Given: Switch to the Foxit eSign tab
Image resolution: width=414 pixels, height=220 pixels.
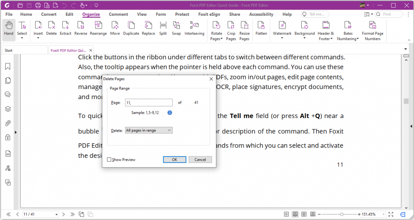Looking at the screenshot, I should tap(209, 14).
